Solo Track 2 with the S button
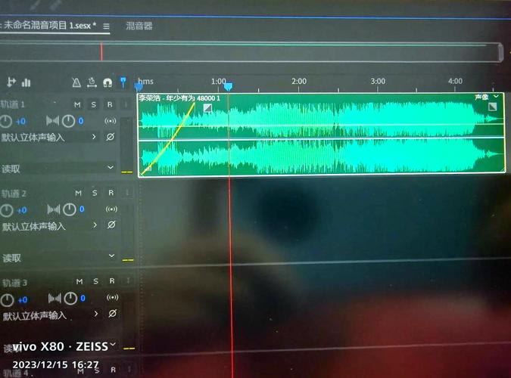This screenshot has width=511, height=378. [95, 193]
